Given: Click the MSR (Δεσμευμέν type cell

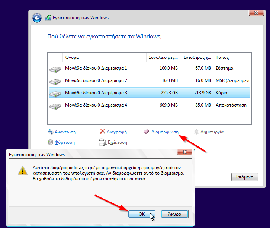Looking at the screenshot, I should click(x=232, y=80).
